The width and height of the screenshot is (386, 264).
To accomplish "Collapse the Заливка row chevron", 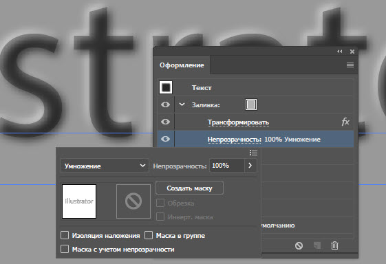I will pyautogui.click(x=182, y=104).
